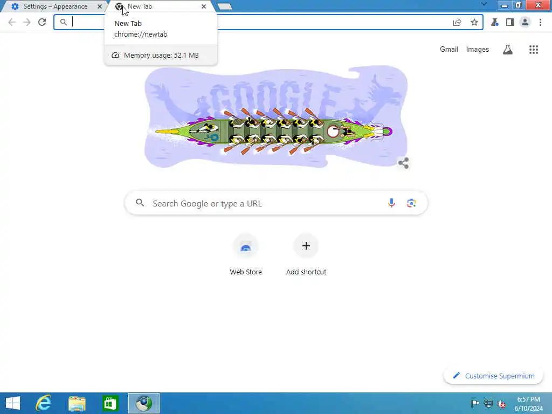Screen dimensions: 552x414
Task: Open File Explorer from the taskbar
Action: (x=77, y=403)
